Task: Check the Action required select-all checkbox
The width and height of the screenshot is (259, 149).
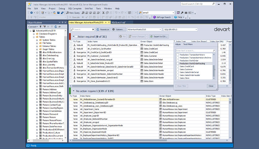Action: click(x=76, y=37)
